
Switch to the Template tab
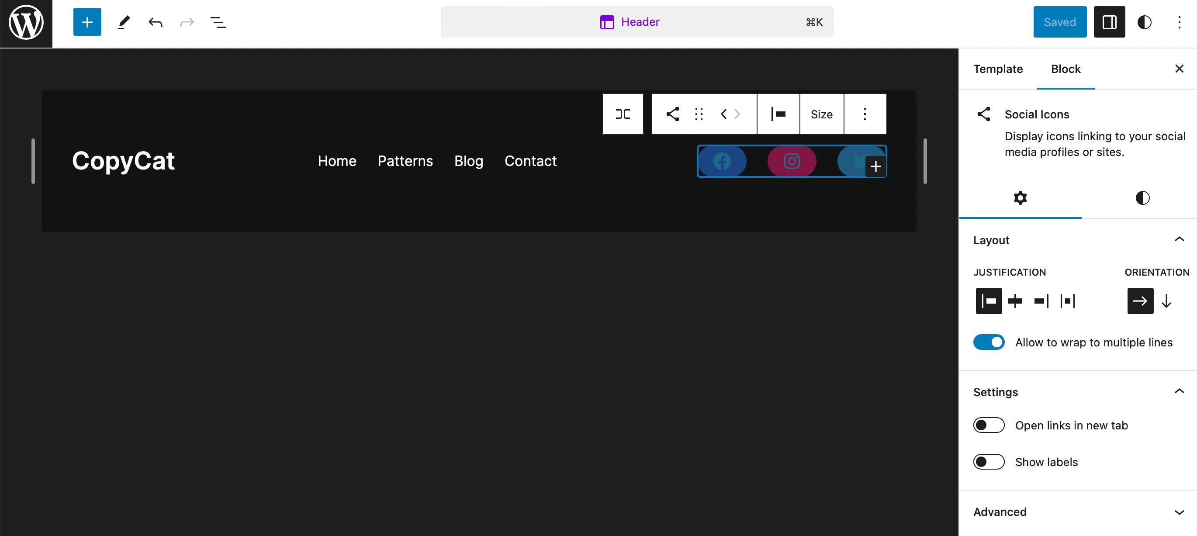click(x=998, y=69)
